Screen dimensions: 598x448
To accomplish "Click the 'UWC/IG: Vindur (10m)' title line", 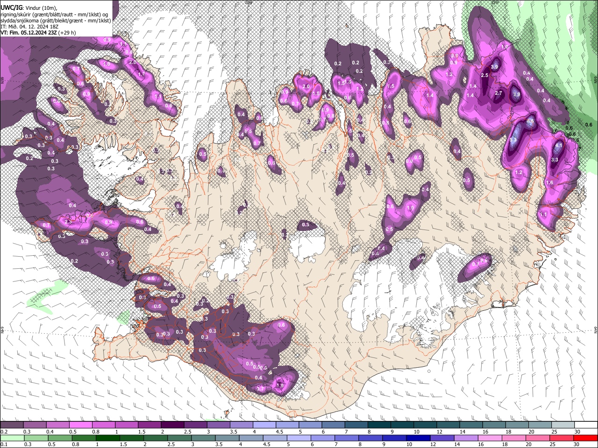I will coord(28,8).
